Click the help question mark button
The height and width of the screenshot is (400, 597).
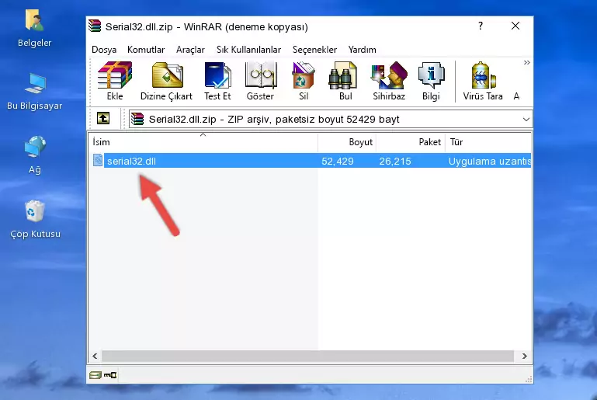point(481,26)
